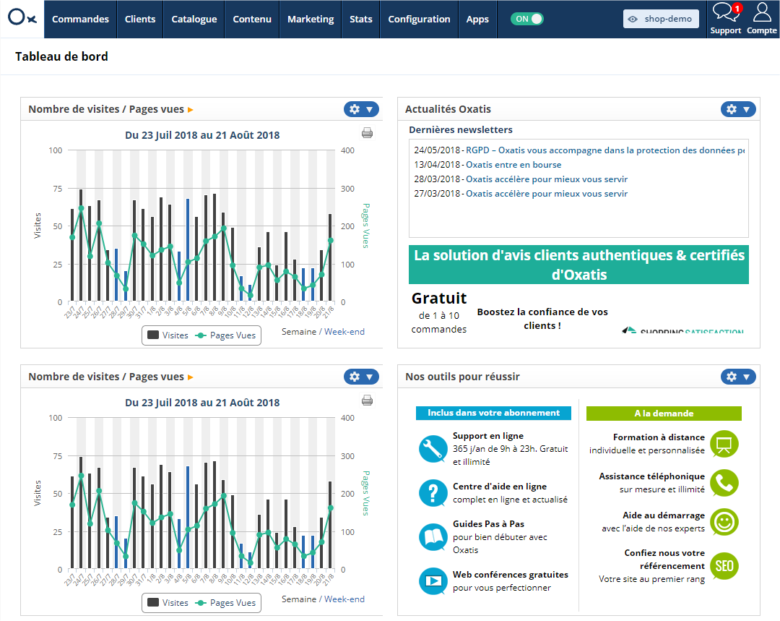Click the Support en ligne wrench icon
The height and width of the screenshot is (621, 780).
point(433,449)
